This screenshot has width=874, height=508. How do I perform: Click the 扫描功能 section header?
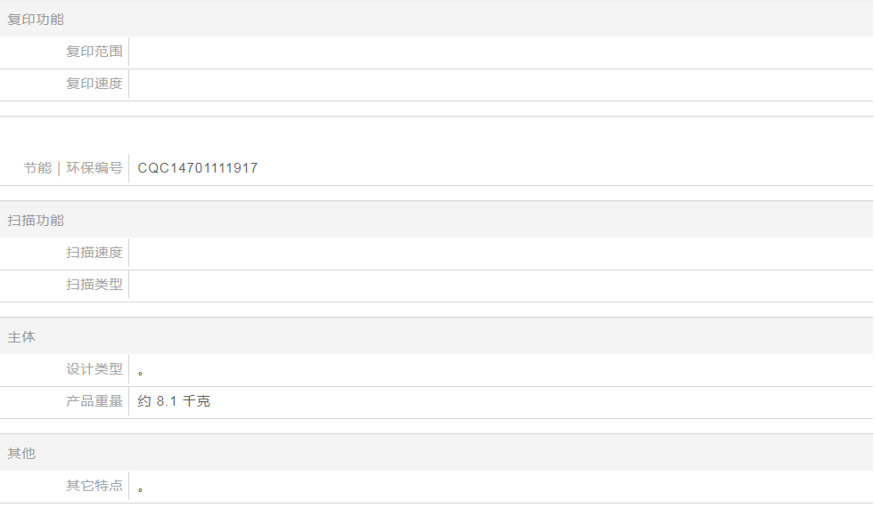(x=36, y=220)
